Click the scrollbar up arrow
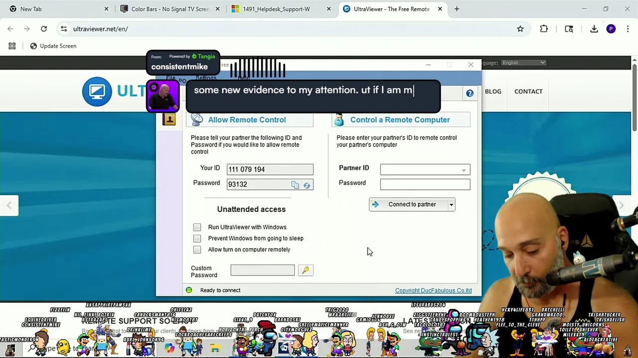The image size is (638, 358). [634, 60]
